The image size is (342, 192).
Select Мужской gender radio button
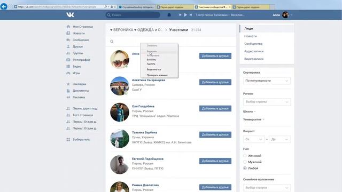[245, 162]
